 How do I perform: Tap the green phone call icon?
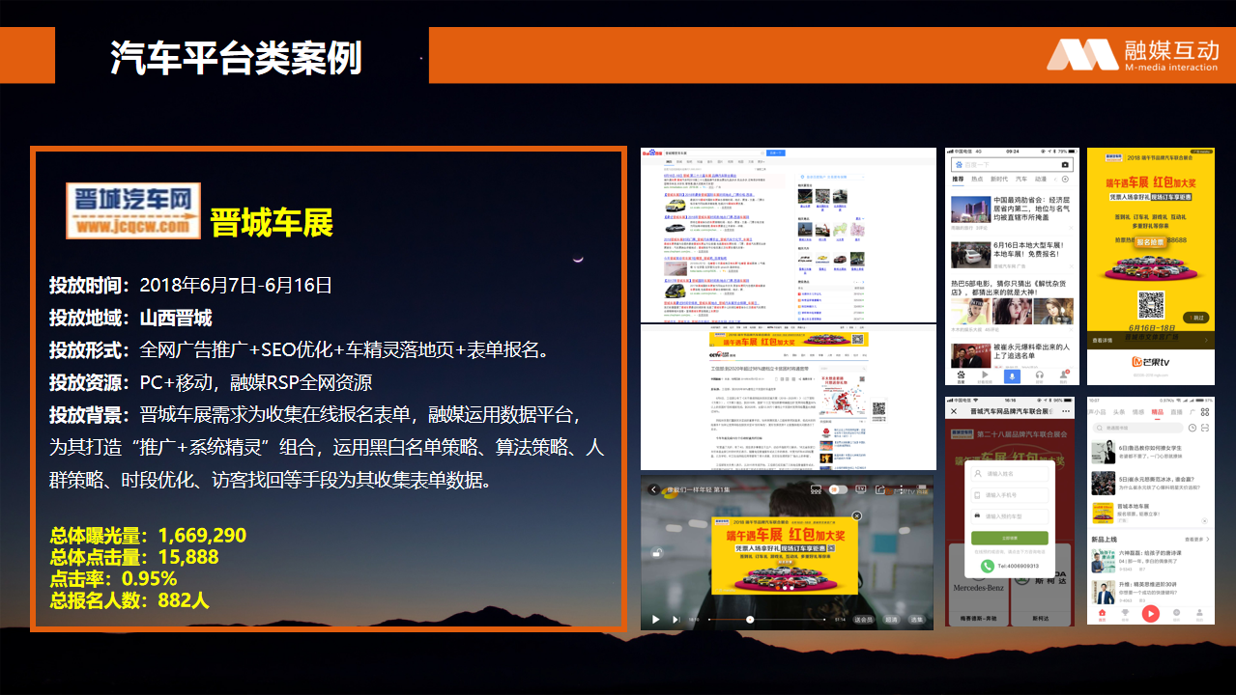tap(987, 566)
